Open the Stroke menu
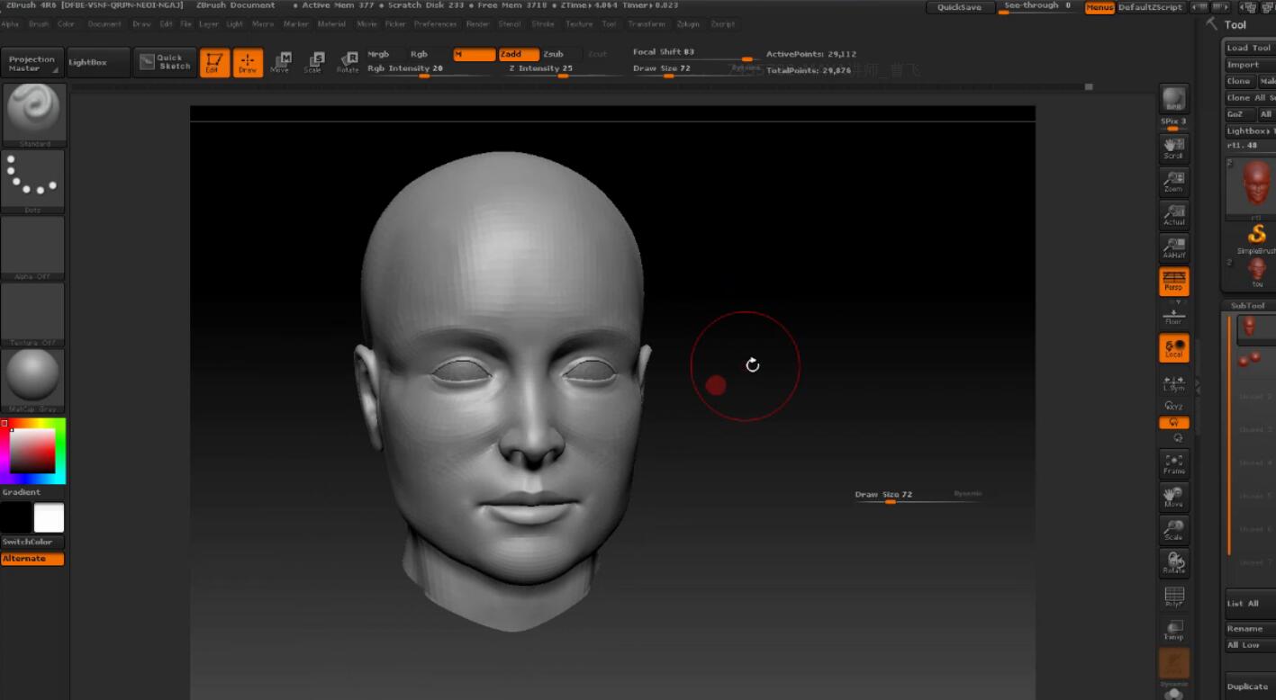 (543, 24)
